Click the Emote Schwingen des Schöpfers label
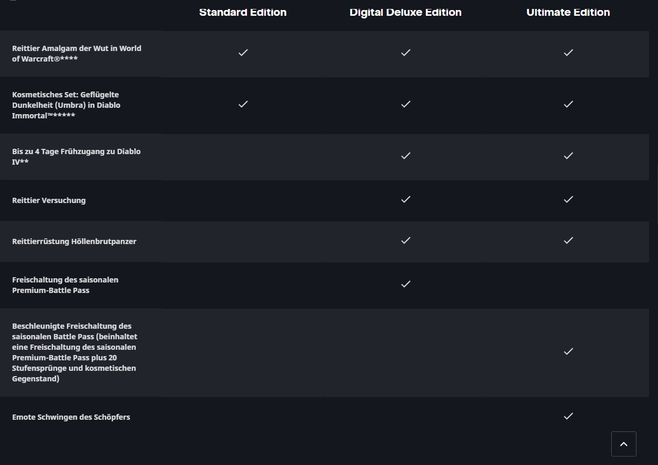The height and width of the screenshot is (465, 658). pos(71,417)
